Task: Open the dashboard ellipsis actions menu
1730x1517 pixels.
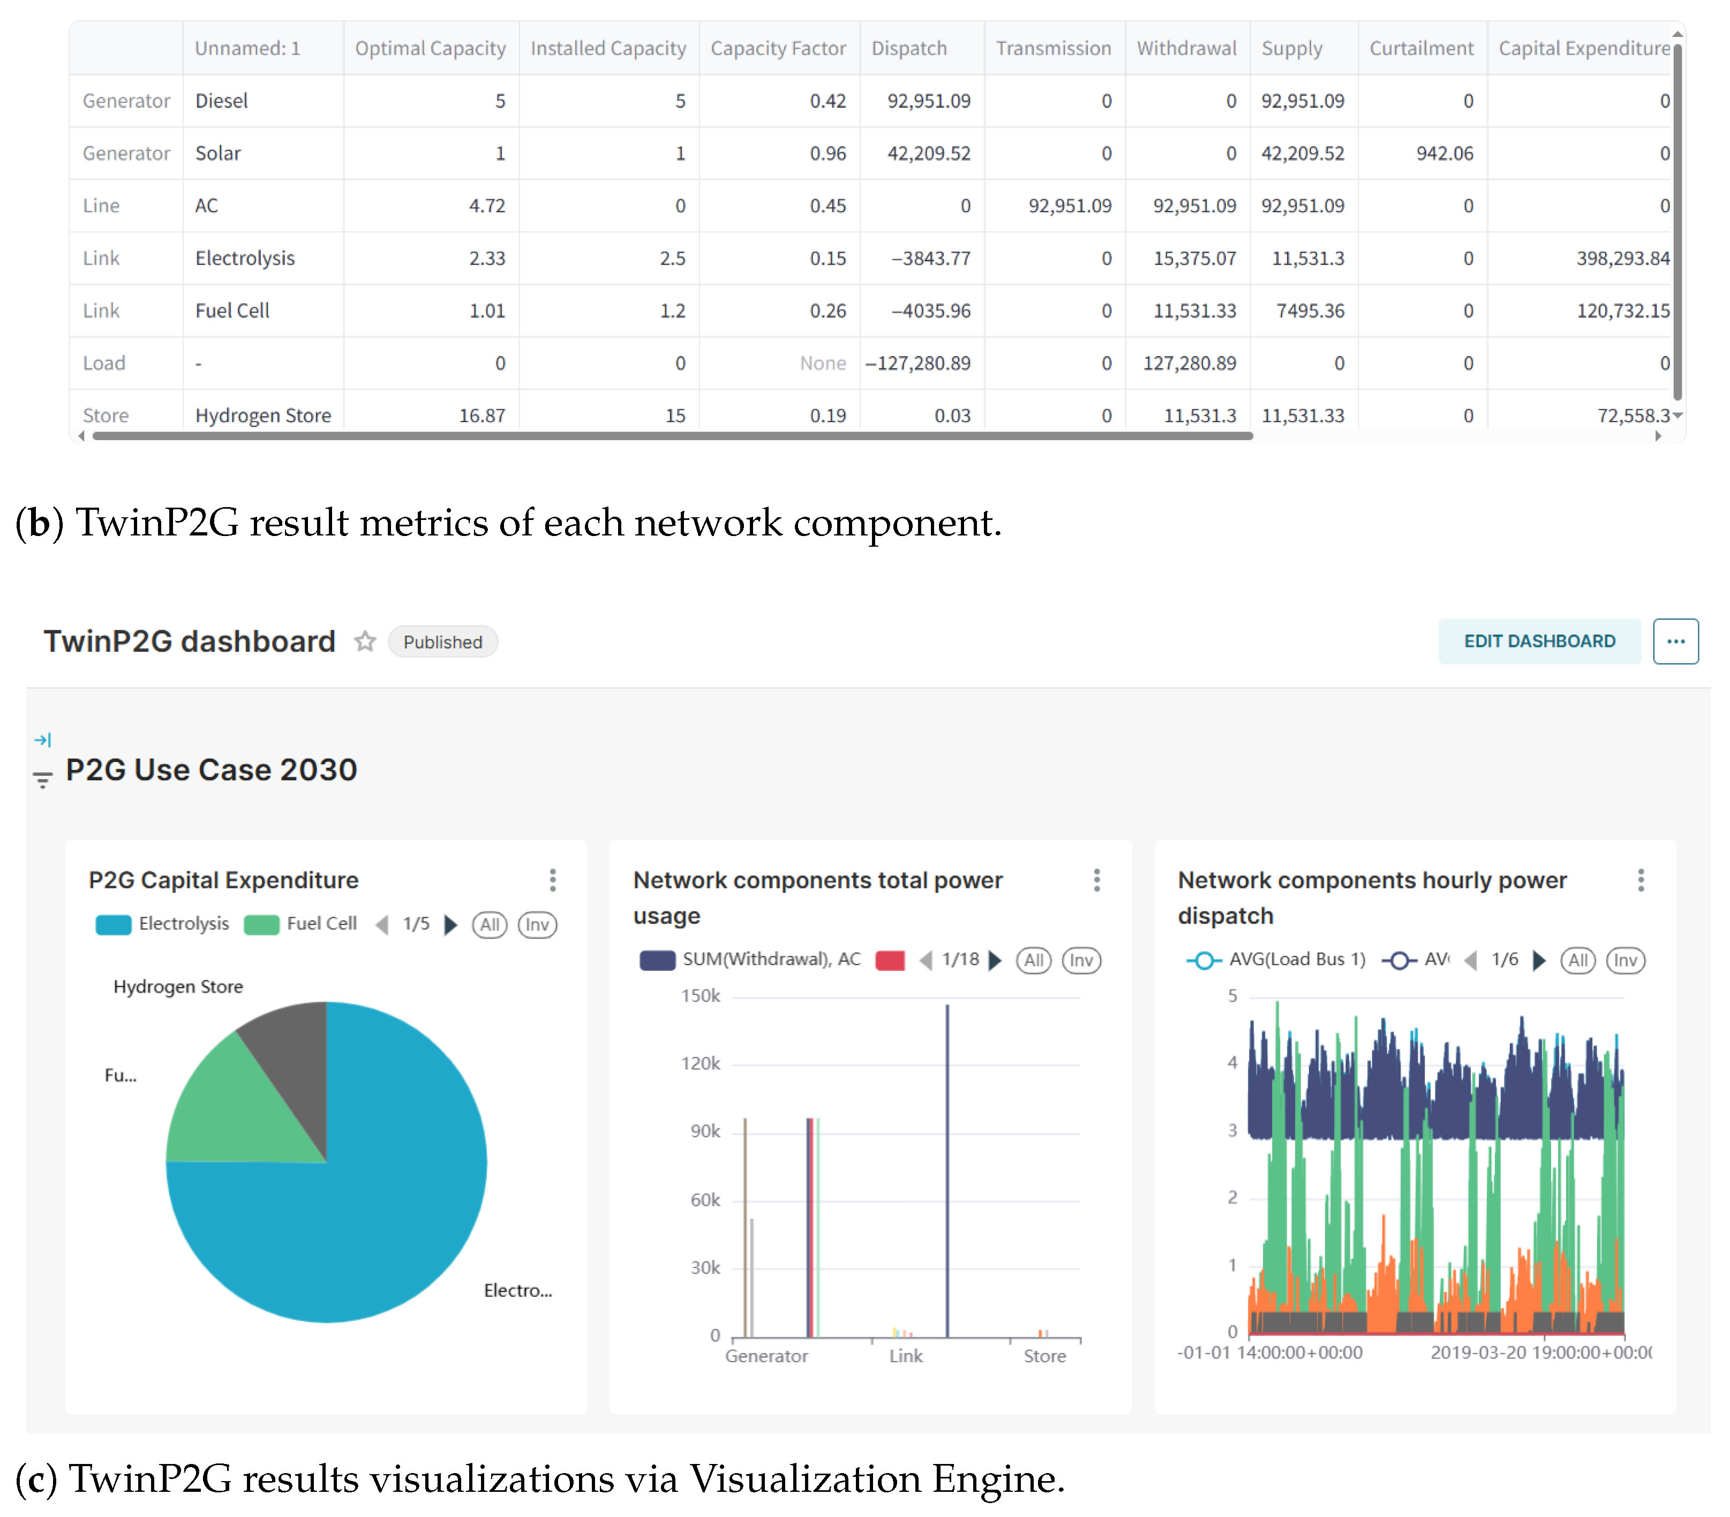Action: (x=1675, y=641)
